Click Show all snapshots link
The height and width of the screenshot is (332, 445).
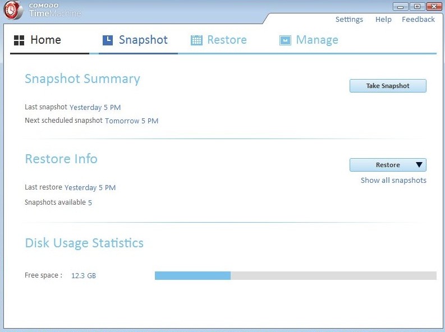[x=393, y=181]
